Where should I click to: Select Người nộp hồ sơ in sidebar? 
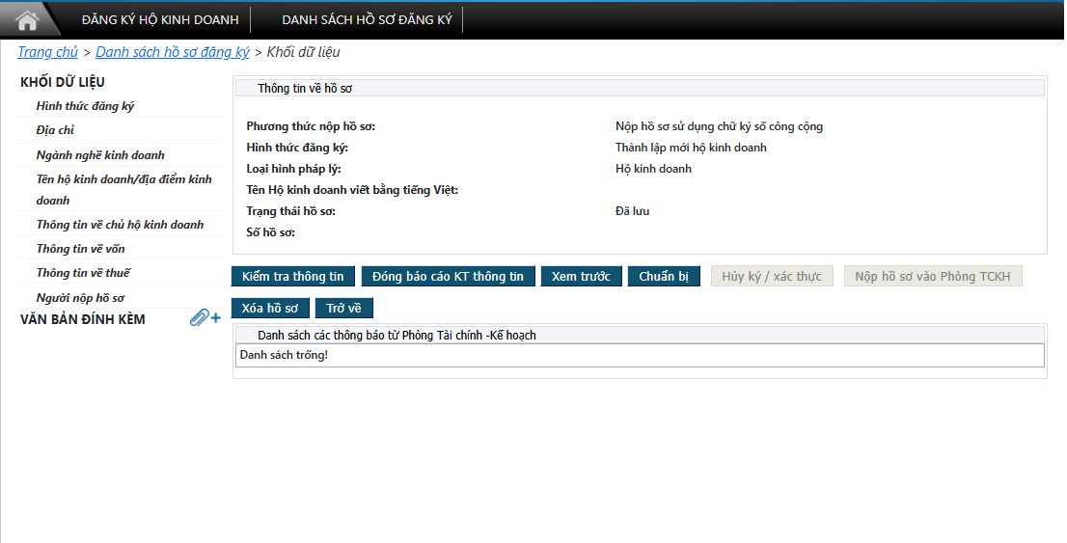pos(80,298)
